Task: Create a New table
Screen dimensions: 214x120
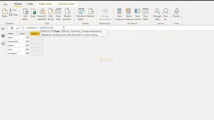Action: coord(145,14)
